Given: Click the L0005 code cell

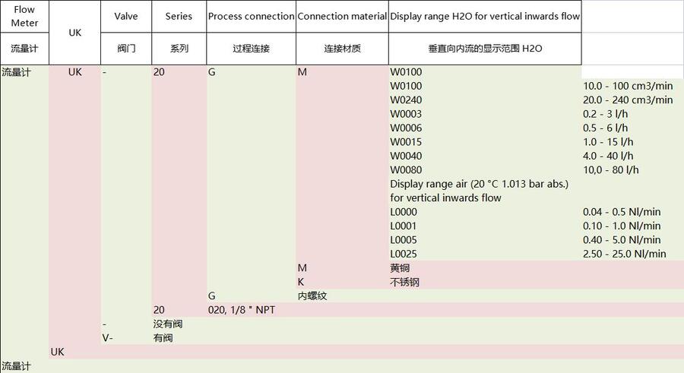Looking at the screenshot, I should click(404, 240).
